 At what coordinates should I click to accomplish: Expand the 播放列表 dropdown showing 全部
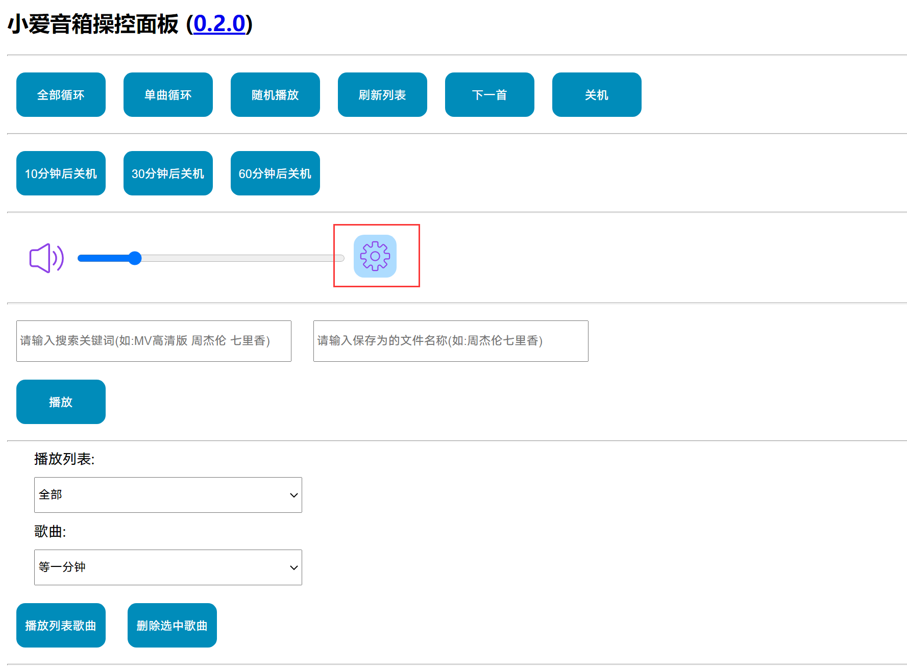168,495
